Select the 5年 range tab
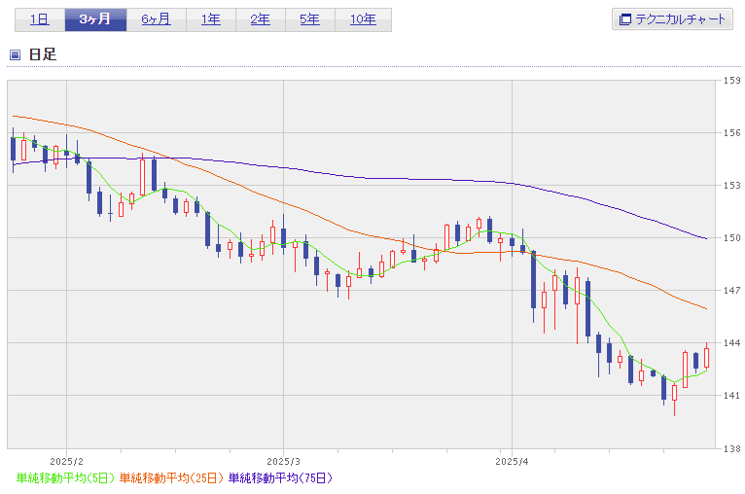745x494 pixels. pyautogui.click(x=309, y=19)
